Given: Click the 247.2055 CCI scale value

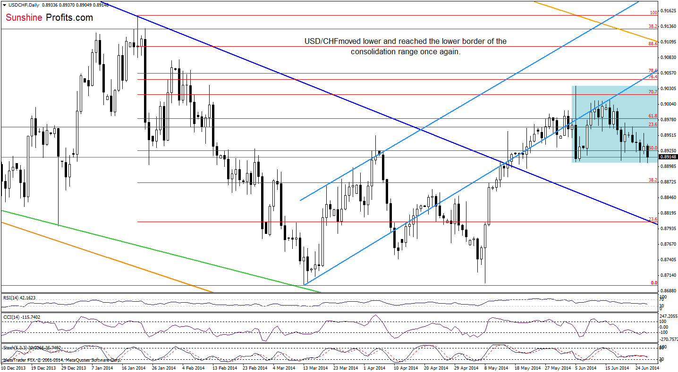Looking at the screenshot, I should [x=668, y=315].
